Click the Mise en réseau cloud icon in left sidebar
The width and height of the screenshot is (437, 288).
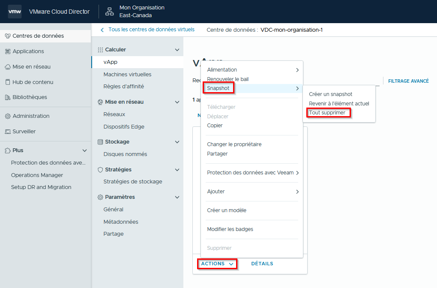(8, 67)
